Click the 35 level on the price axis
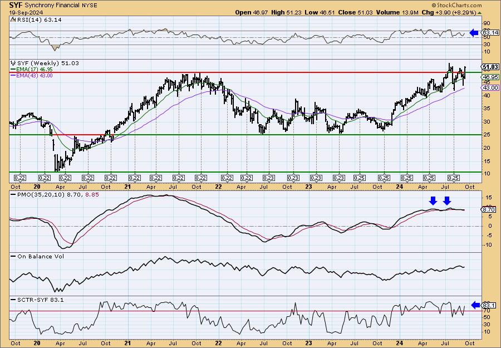The width and height of the screenshot is (501, 348). pyautogui.click(x=487, y=109)
